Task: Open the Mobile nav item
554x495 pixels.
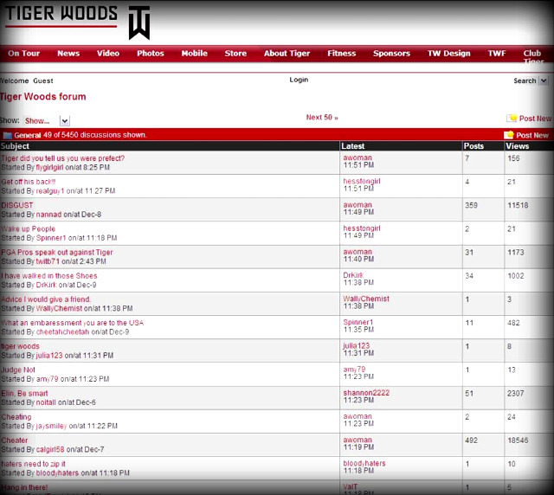Action: coord(194,54)
